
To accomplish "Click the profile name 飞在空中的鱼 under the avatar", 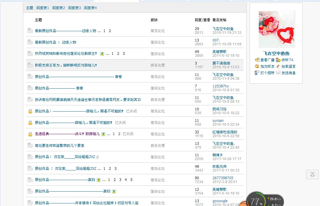I will [x=276, y=54].
